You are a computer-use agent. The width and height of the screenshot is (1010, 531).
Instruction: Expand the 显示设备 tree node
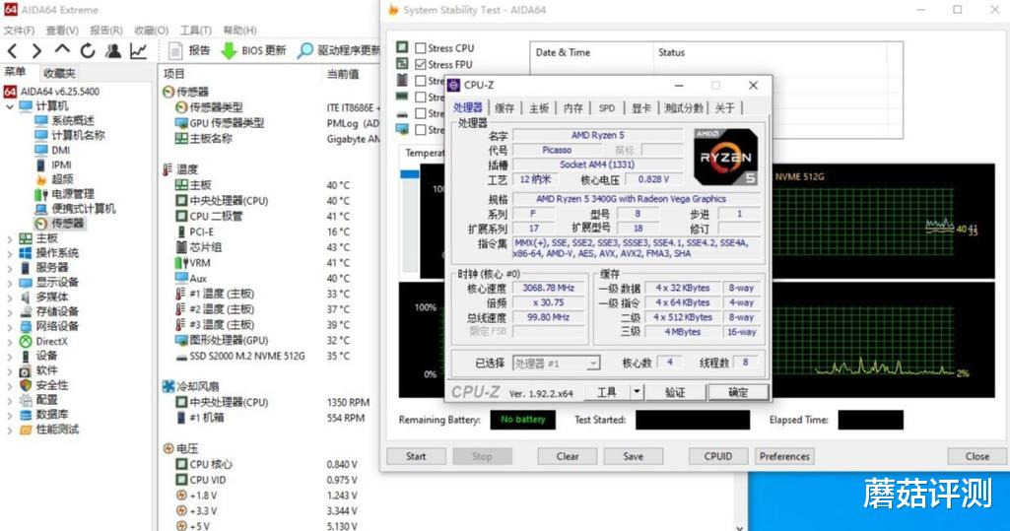point(9,283)
